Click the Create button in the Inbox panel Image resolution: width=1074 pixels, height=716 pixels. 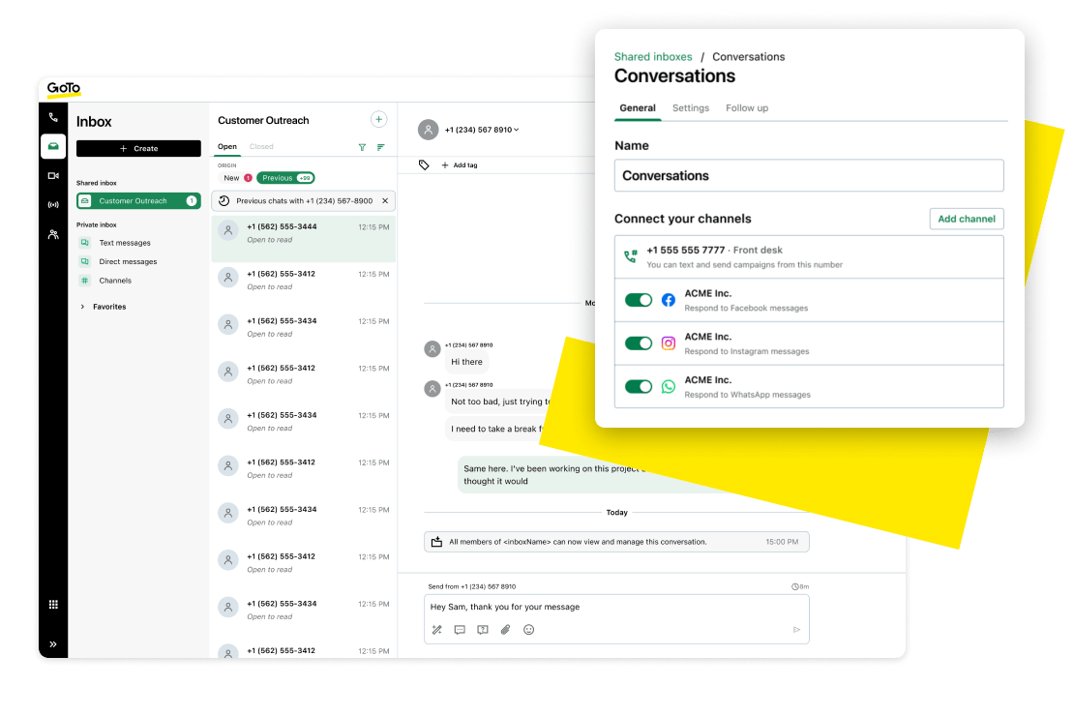[x=138, y=147]
